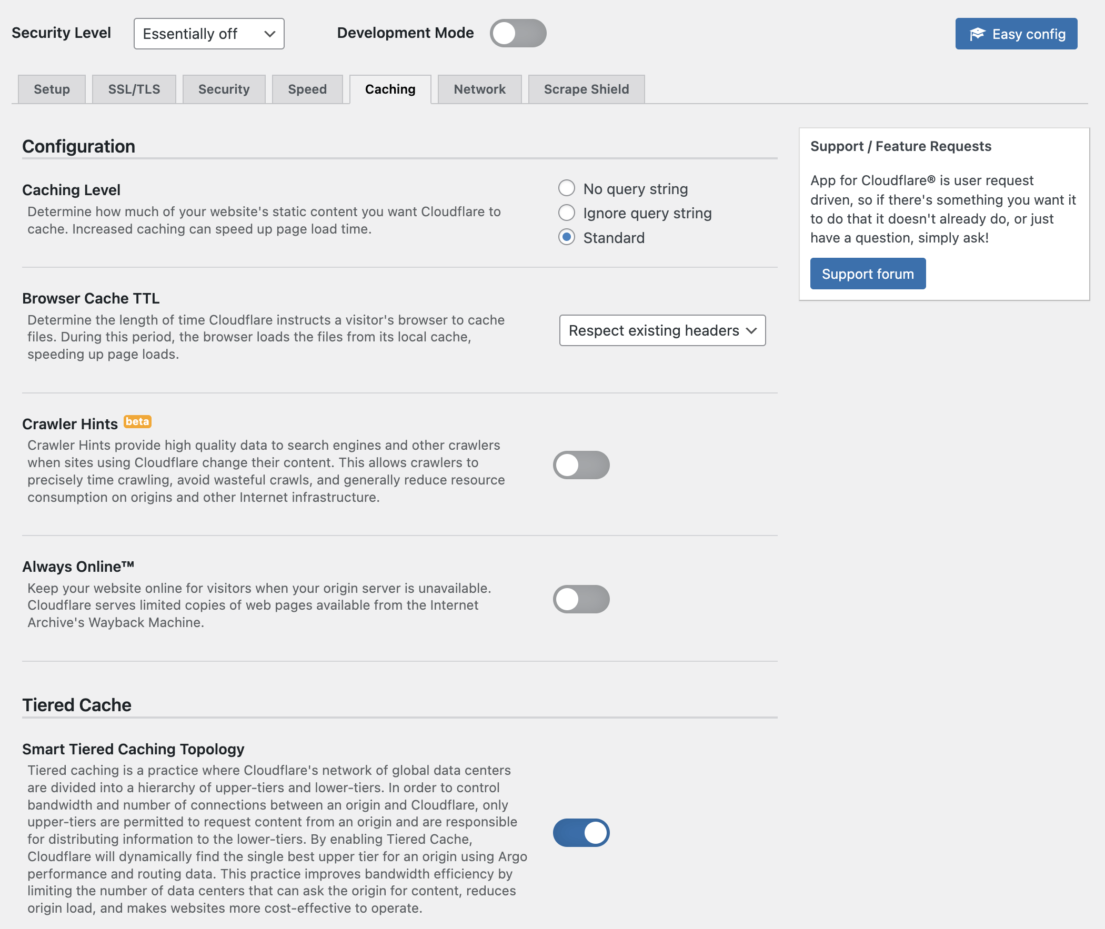Click the Support forum button
Image resolution: width=1105 pixels, height=929 pixels.
(x=868, y=273)
